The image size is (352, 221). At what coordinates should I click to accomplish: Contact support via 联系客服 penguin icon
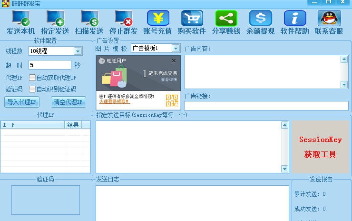[329, 18]
